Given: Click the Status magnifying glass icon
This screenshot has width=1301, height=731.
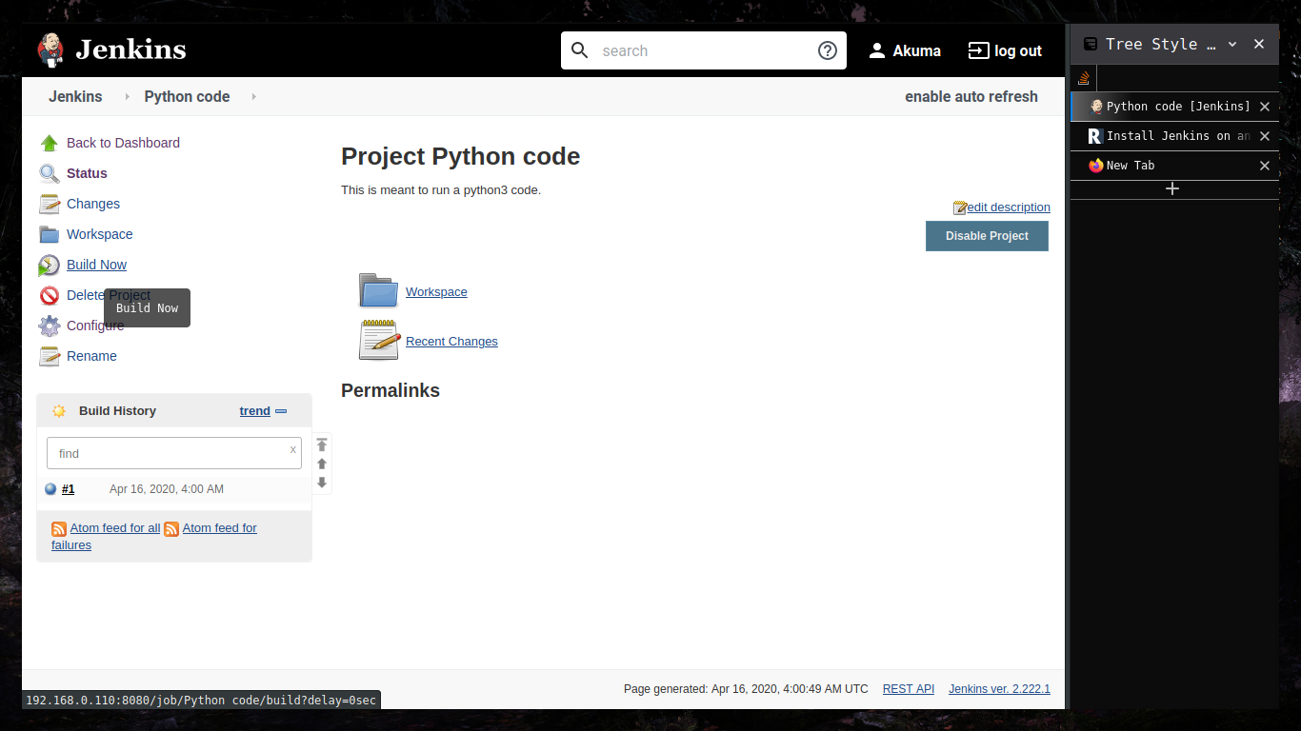Looking at the screenshot, I should (x=50, y=173).
